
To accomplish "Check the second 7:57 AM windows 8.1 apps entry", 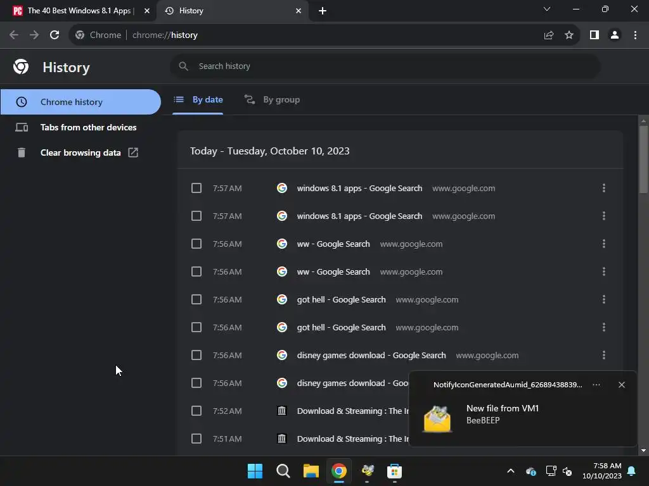I will [196, 216].
